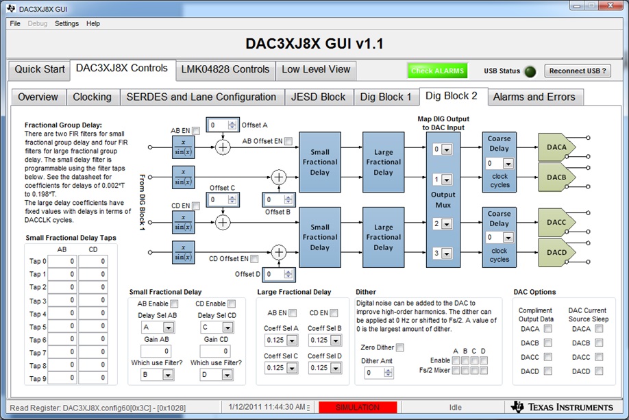629x420 pixels.
Task: Click the DACA output block icon
Action: 557,147
